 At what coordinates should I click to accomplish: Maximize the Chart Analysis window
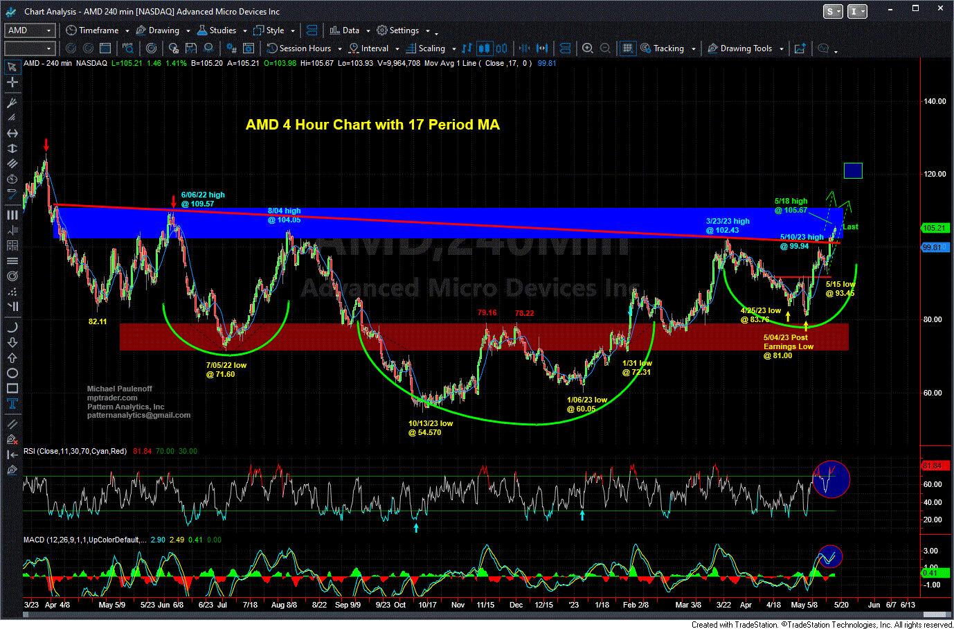coord(915,10)
